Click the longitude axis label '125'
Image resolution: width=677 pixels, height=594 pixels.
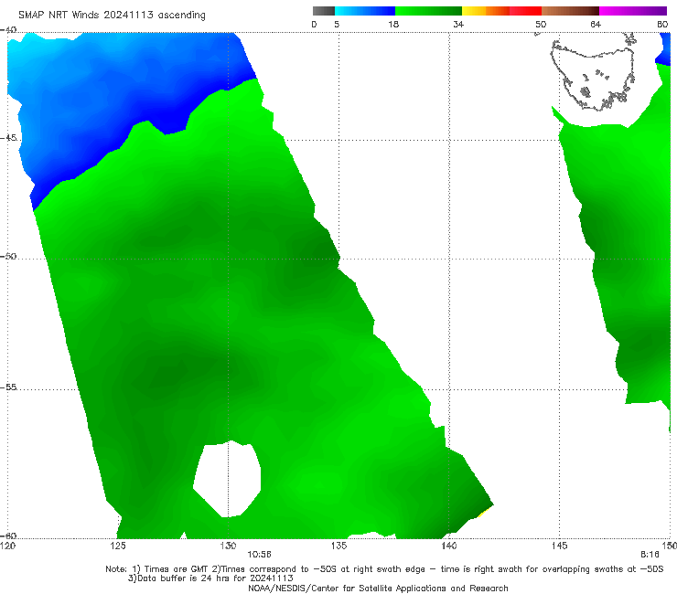click(x=118, y=546)
